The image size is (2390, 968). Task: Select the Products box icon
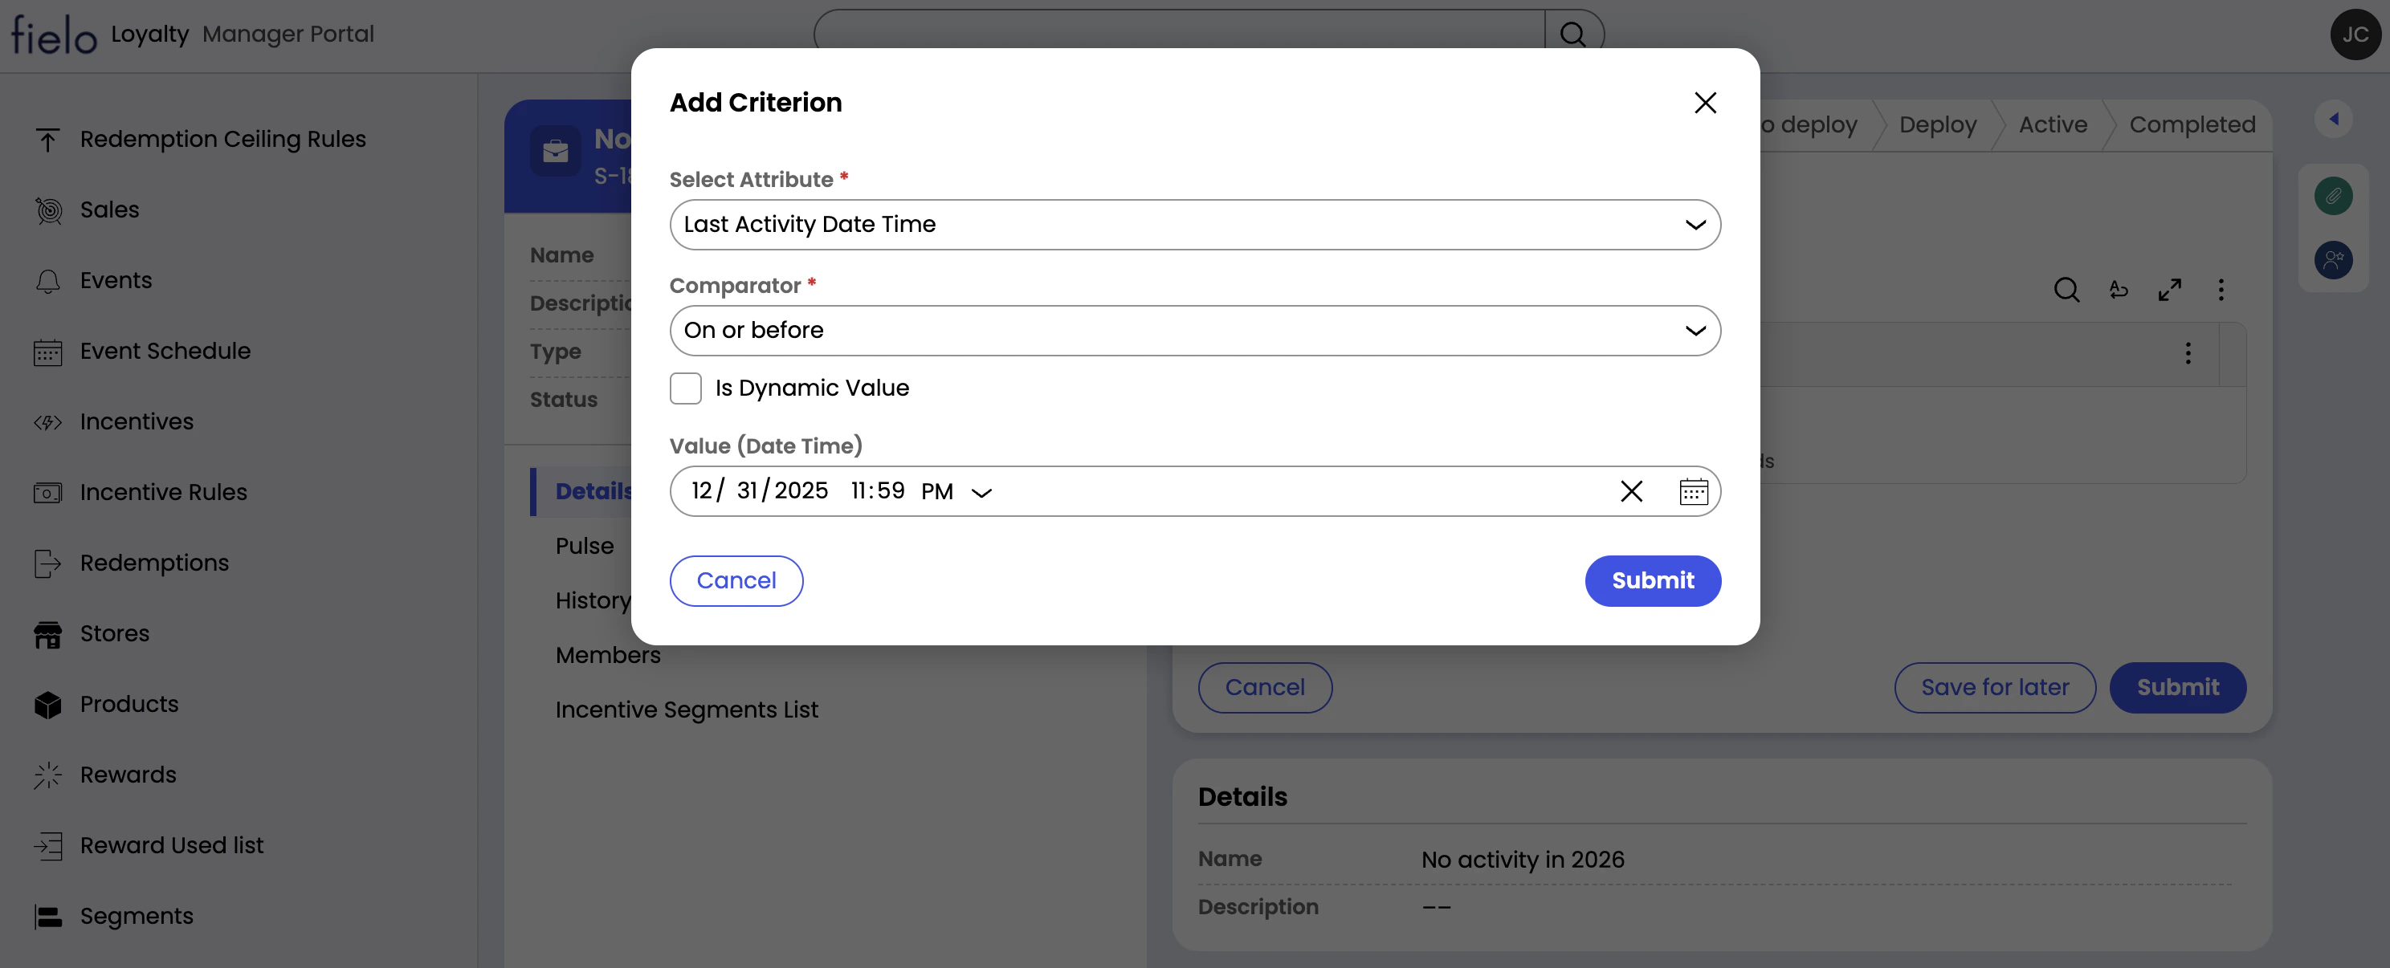pos(47,704)
